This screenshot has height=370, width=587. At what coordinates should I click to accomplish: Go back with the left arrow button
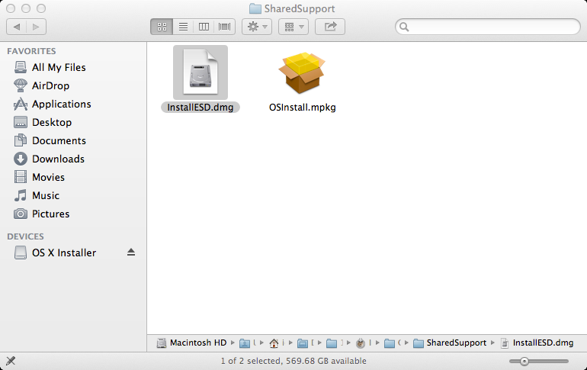click(17, 27)
